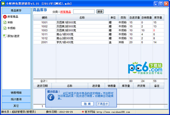Click the 隐藏 button in the hint box
This screenshot has width=170, height=115.
[87, 104]
